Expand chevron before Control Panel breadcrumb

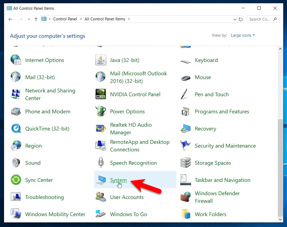click(50, 19)
